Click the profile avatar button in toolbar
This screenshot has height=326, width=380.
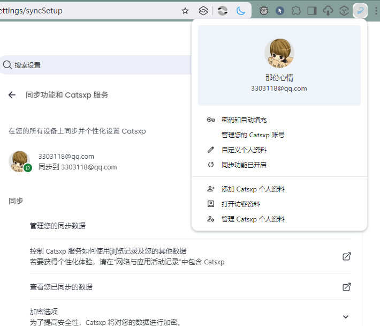pos(360,11)
